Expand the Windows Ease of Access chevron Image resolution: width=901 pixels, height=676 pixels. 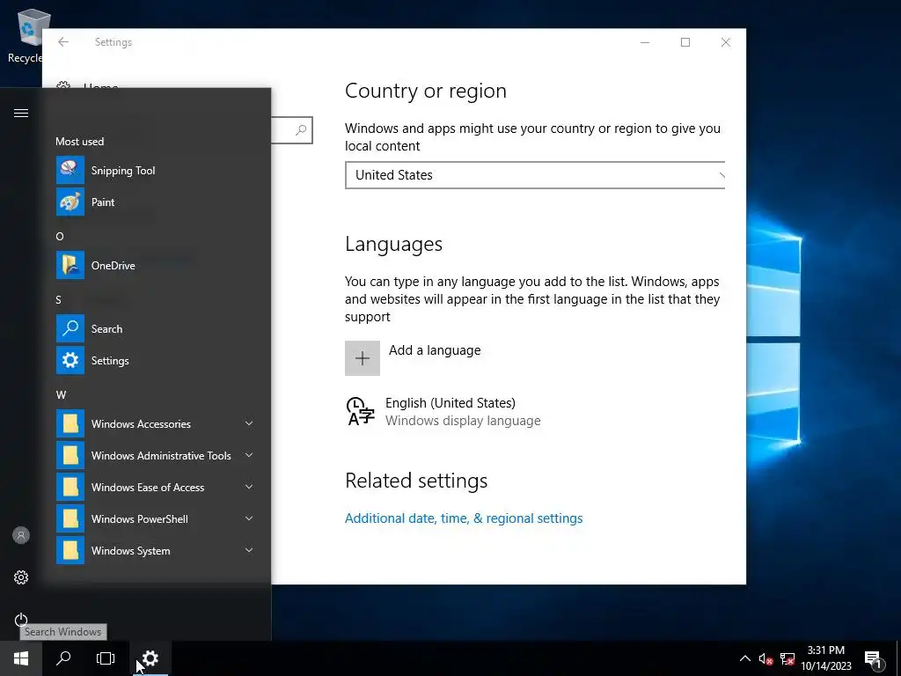(x=249, y=487)
